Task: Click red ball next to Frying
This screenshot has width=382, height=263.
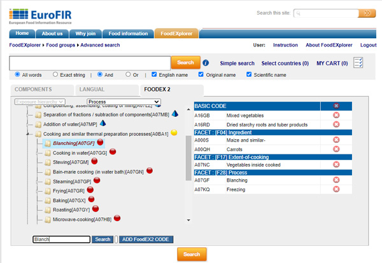Action: (x=90, y=190)
